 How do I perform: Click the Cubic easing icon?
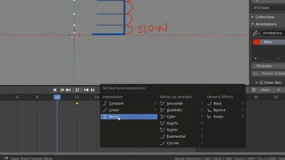coord(162,116)
